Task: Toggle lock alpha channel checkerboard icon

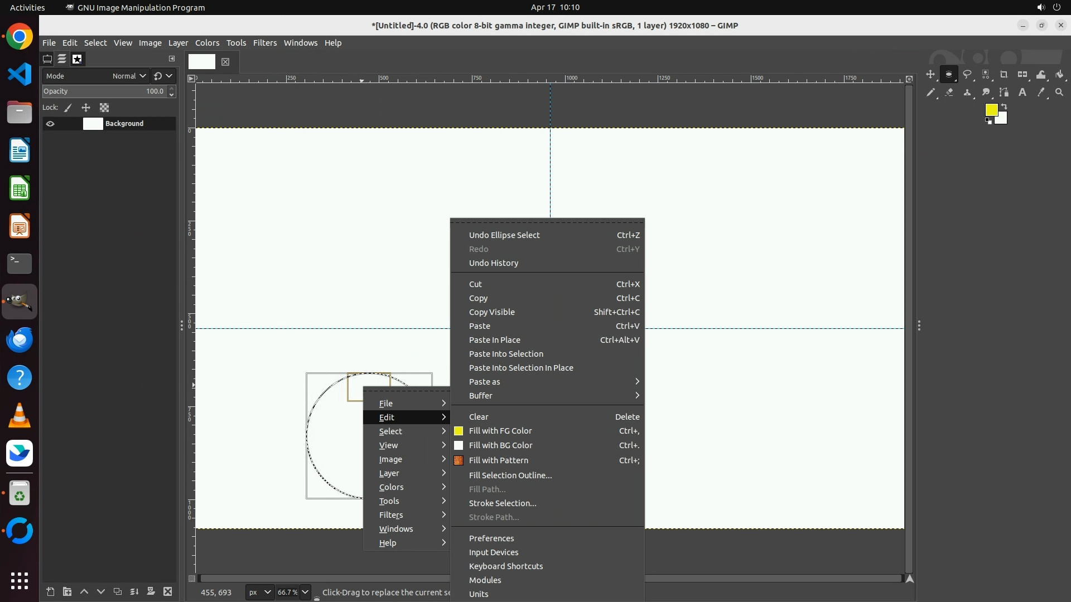Action: click(x=104, y=108)
